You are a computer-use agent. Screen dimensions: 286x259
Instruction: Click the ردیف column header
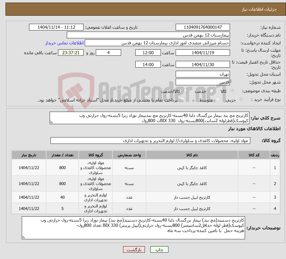click(x=275, y=155)
